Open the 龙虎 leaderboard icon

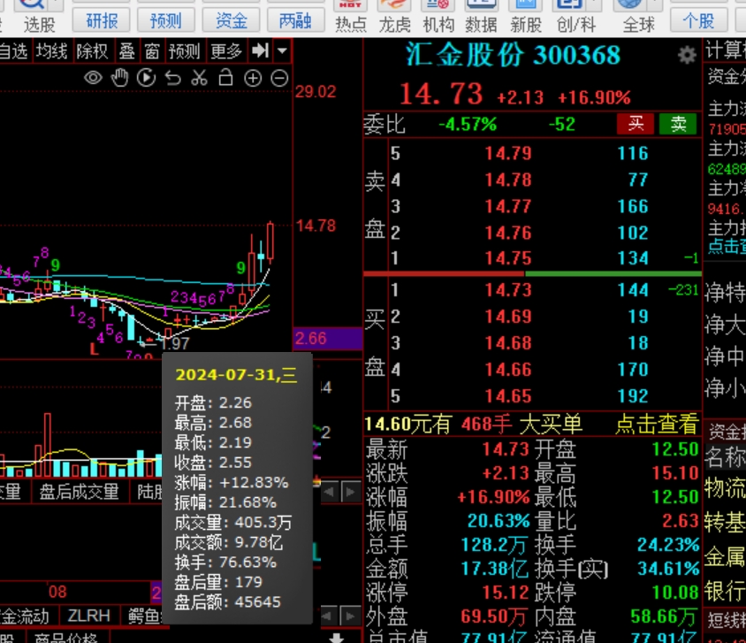394,16
